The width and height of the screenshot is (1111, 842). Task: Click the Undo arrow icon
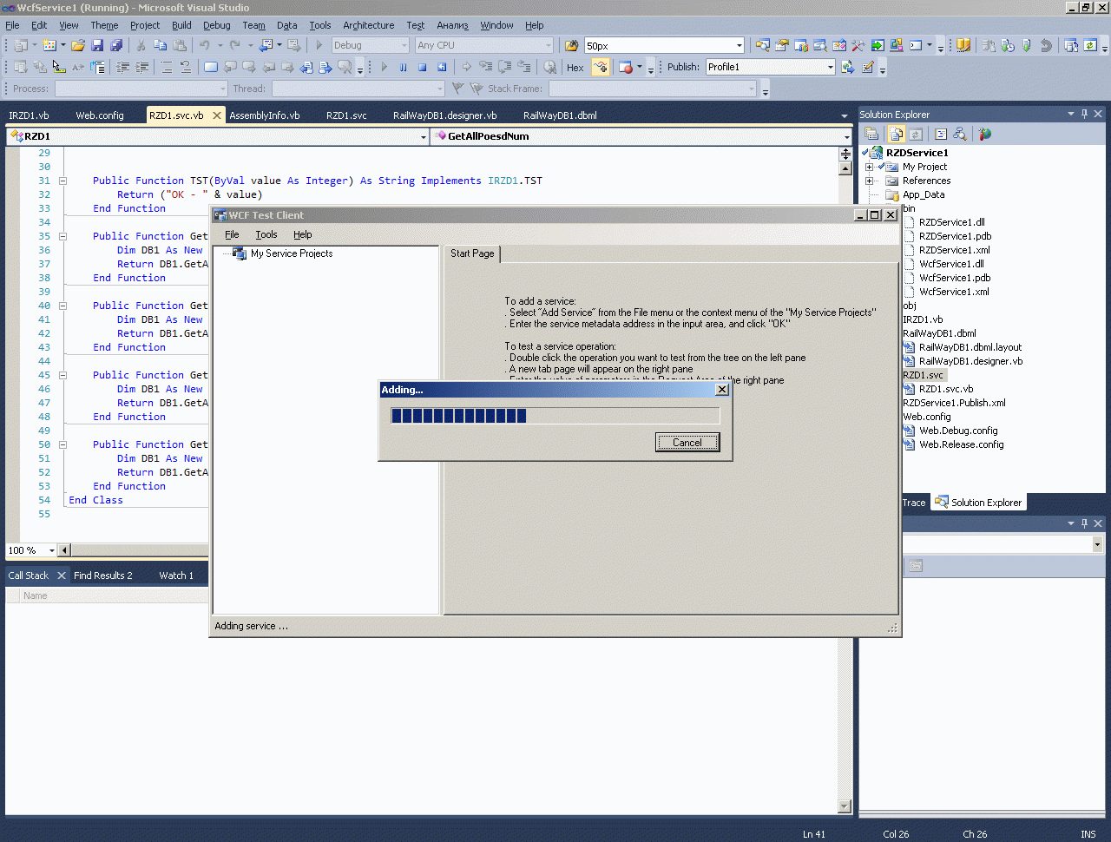[204, 45]
